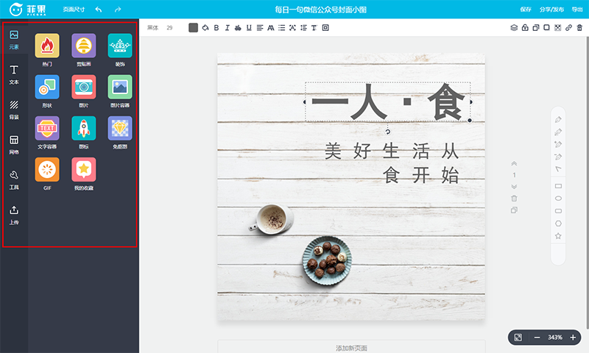Image resolution: width=589 pixels, height=353 pixels.
Task: Open the 图片容器 picture container category
Action: [x=120, y=87]
